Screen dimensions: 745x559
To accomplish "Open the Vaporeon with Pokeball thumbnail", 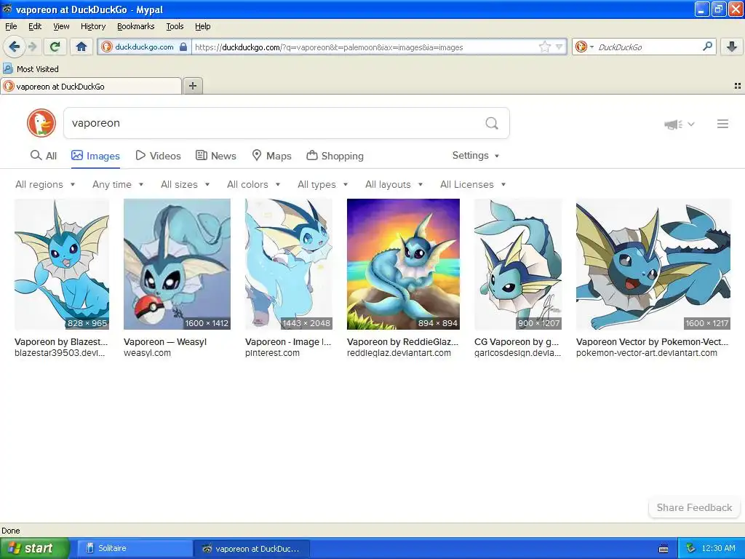I will [177, 264].
